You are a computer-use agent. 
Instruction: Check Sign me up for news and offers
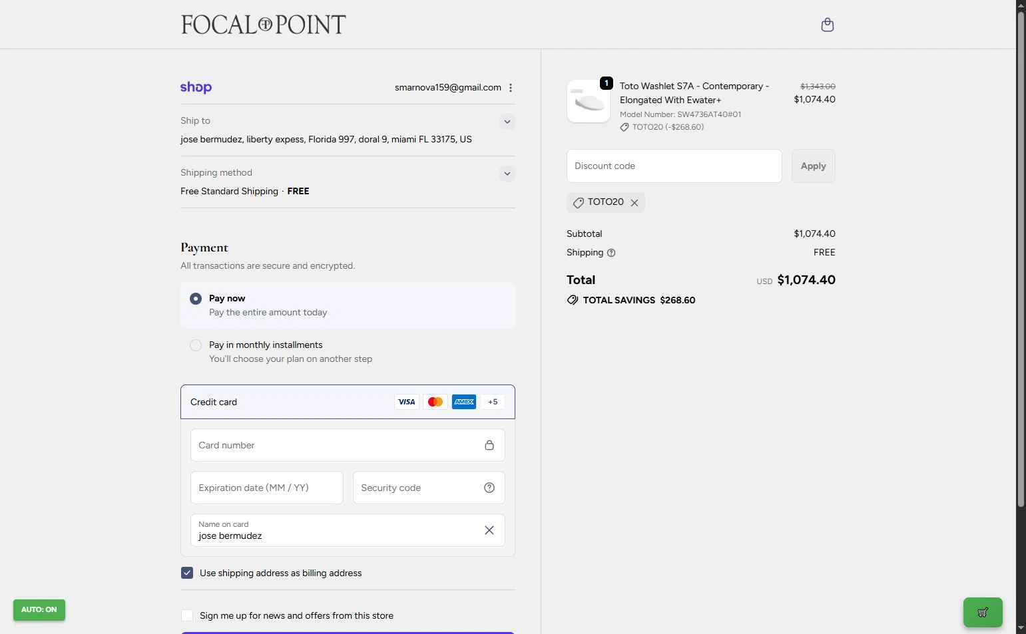click(x=187, y=615)
